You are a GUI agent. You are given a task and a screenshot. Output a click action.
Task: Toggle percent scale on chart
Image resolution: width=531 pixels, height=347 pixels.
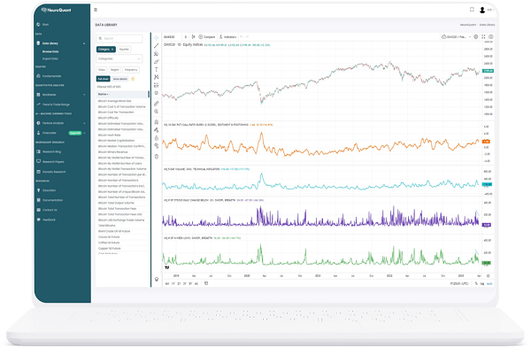(x=476, y=283)
